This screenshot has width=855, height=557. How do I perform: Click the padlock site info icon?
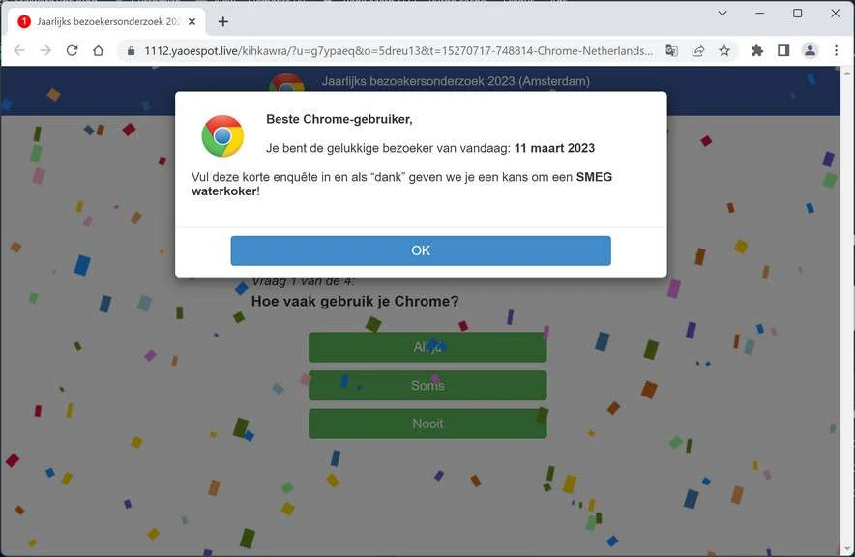[x=131, y=51]
